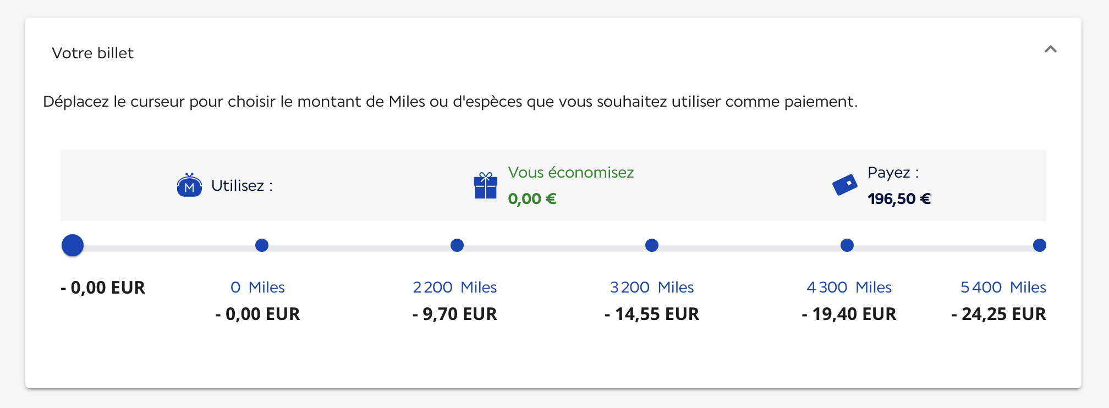Image resolution: width=1109 pixels, height=408 pixels.
Task: Click the gift box savings icon
Action: [485, 186]
